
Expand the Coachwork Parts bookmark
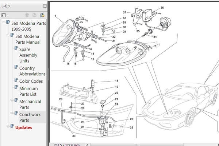tap(12, 113)
